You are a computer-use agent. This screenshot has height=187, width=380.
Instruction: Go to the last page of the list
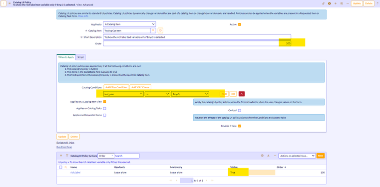[213, 181]
